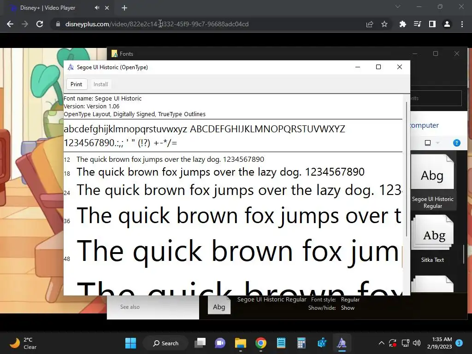Screen dimensions: 472x354
Task: Click the 18 point sample sentence
Action: click(220, 172)
